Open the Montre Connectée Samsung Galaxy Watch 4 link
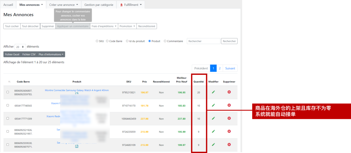This screenshot has width=351, height=153. pos(77,90)
